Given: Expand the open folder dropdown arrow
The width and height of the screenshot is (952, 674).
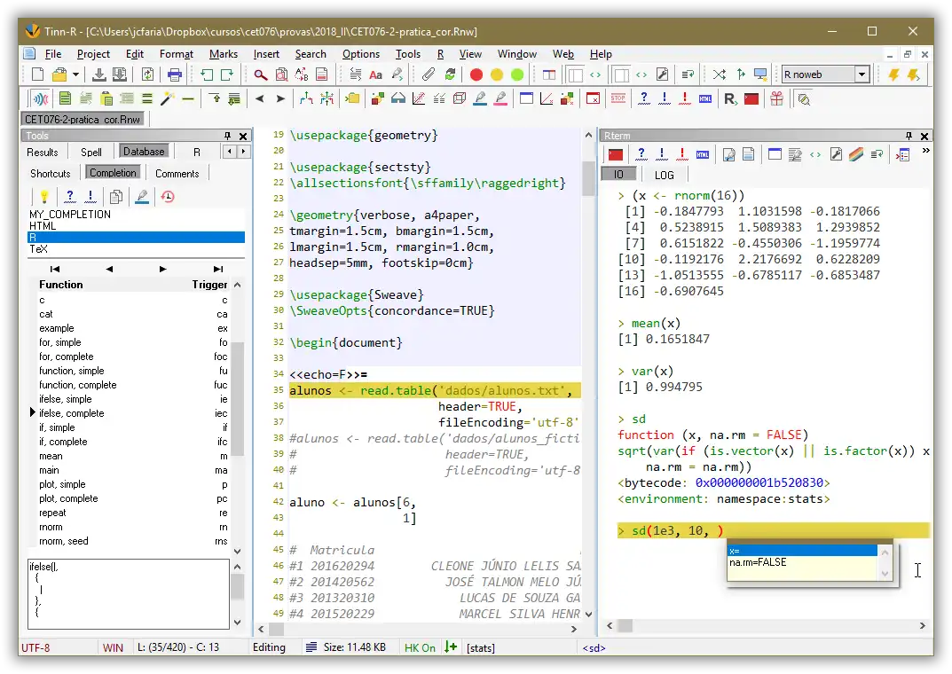Looking at the screenshot, I should 76,75.
